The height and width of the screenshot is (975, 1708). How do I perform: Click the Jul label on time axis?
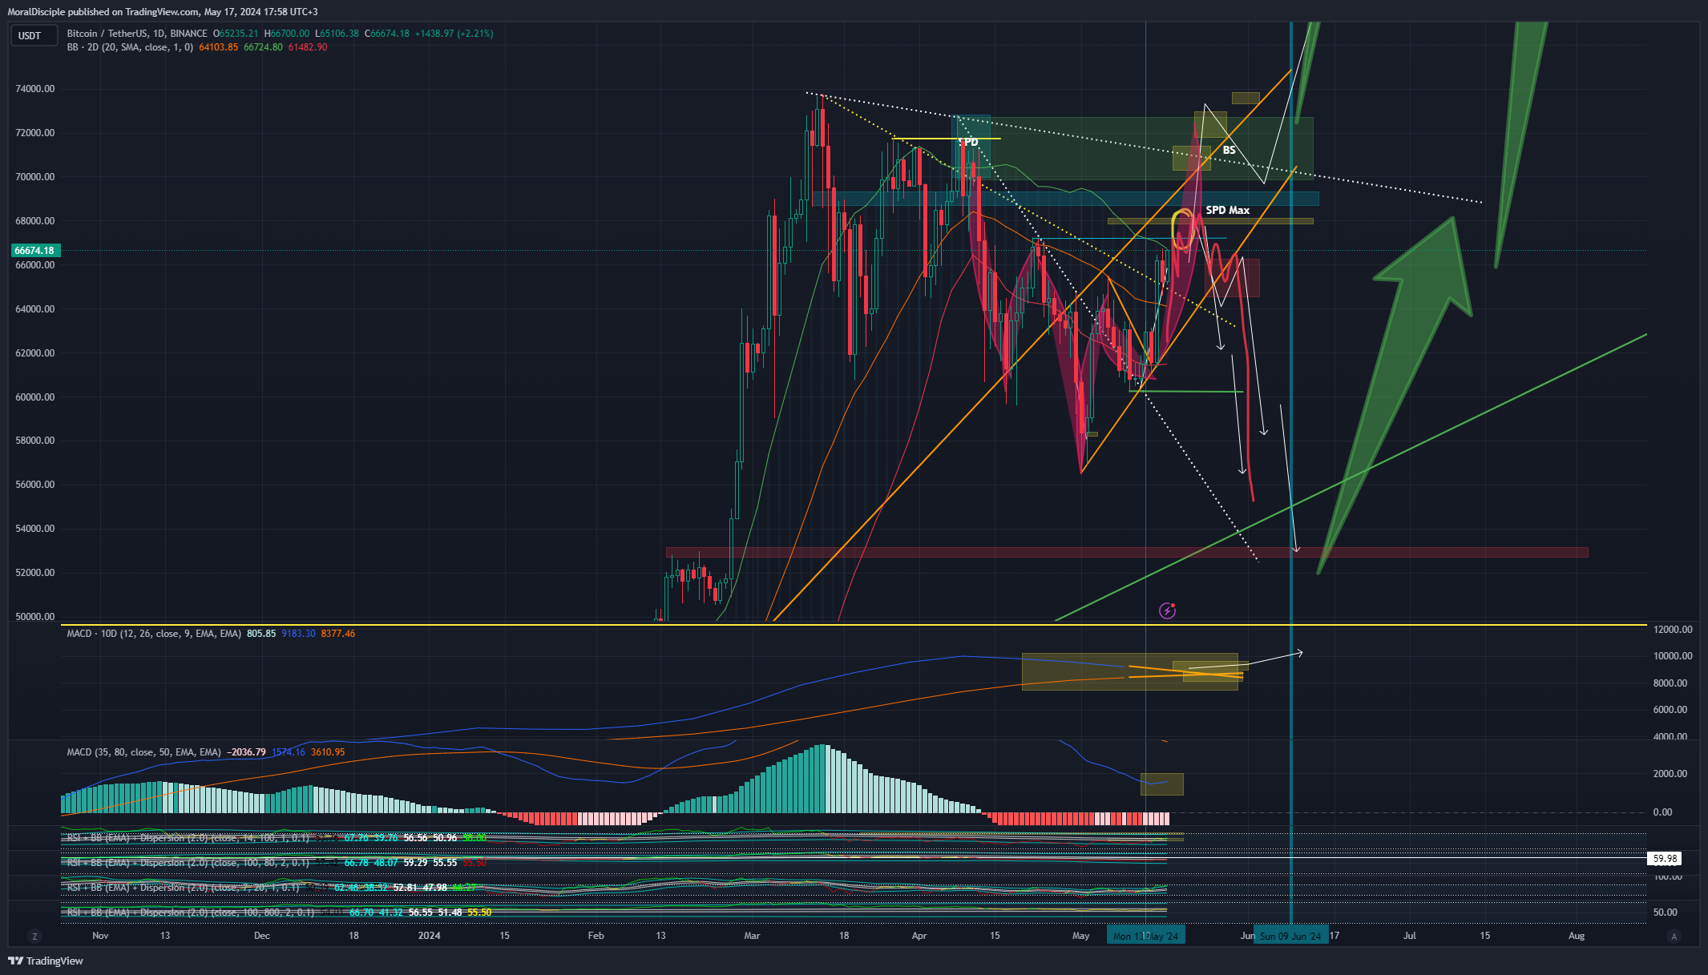tap(1409, 936)
